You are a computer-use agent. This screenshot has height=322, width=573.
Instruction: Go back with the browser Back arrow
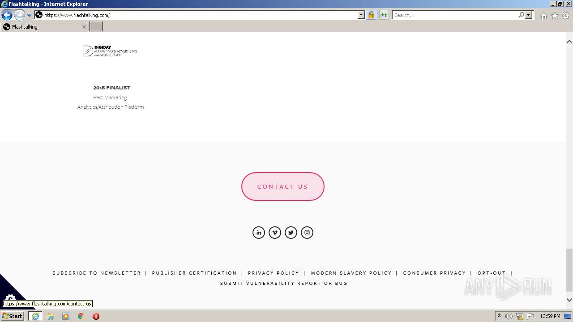(x=7, y=15)
